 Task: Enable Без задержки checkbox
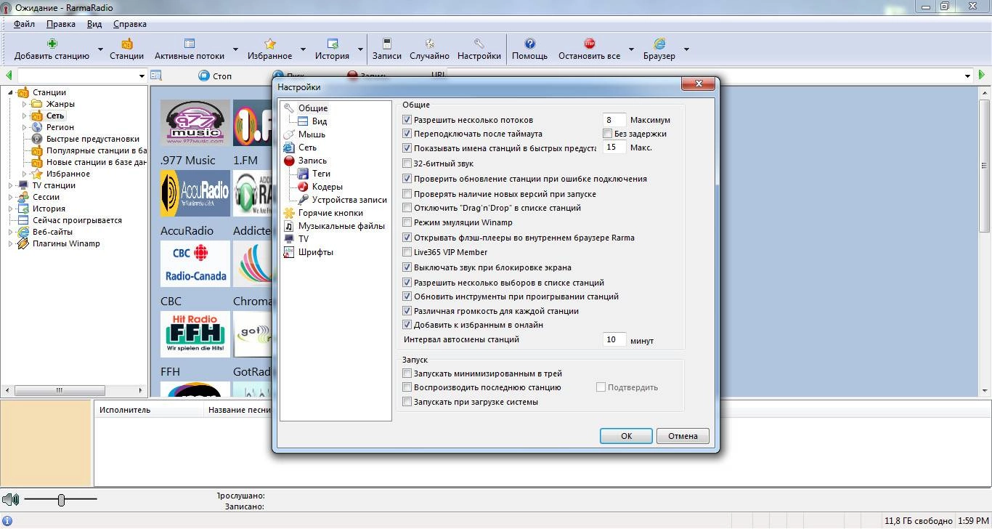click(608, 134)
